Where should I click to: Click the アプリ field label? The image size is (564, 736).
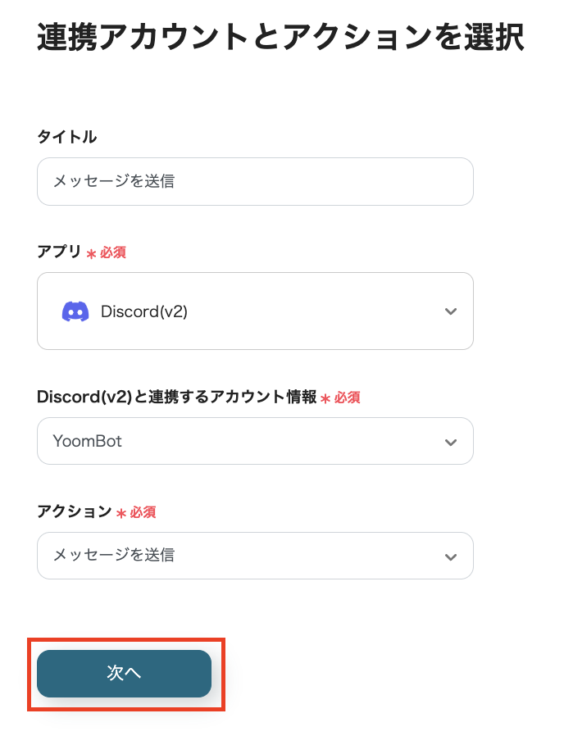pos(57,252)
